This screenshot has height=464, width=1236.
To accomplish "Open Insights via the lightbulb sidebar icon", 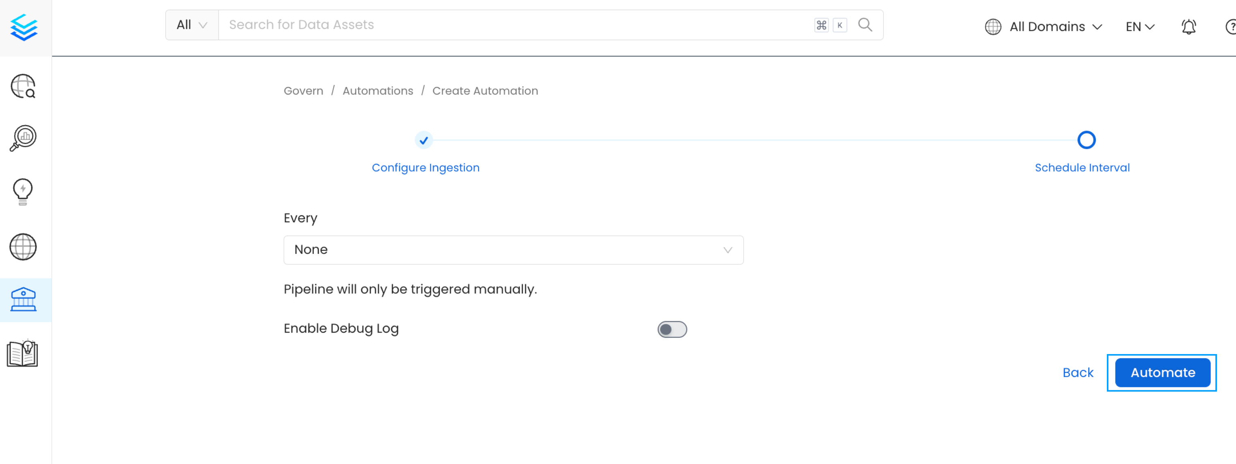I will [23, 191].
